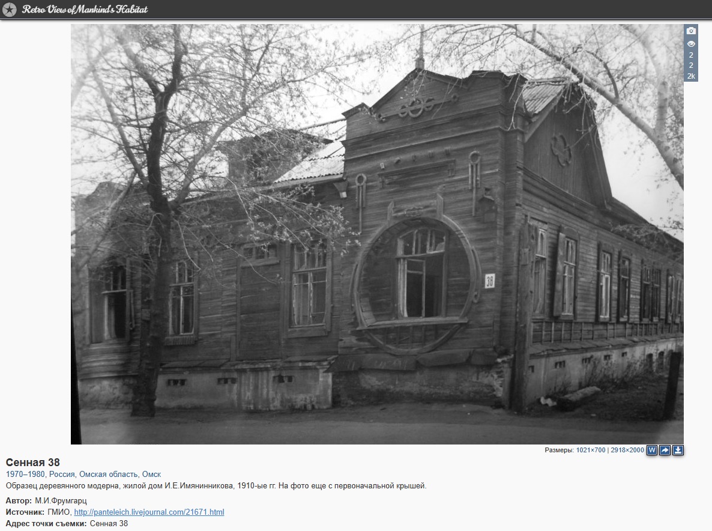712x531 pixels.
Task: Open the Омск city link
Action: point(151,475)
